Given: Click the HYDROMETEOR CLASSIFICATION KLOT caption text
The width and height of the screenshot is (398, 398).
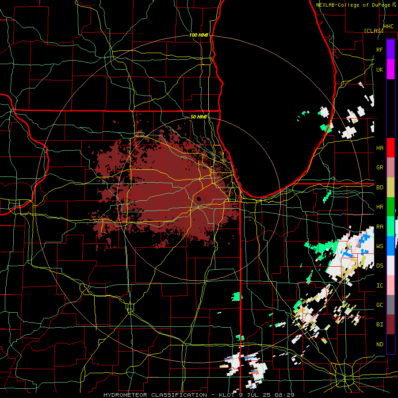Looking at the screenshot, I should [199, 395].
